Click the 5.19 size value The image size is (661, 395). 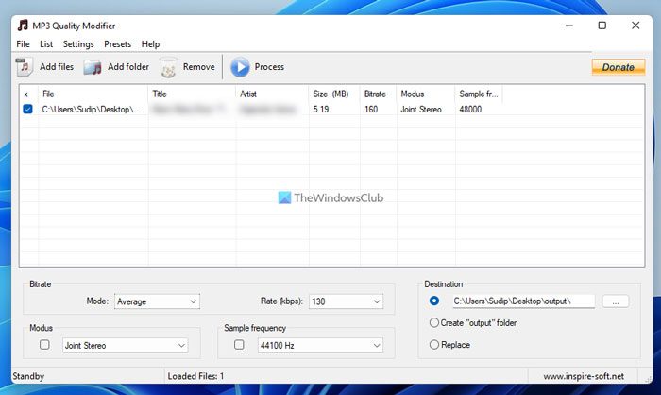tap(321, 110)
